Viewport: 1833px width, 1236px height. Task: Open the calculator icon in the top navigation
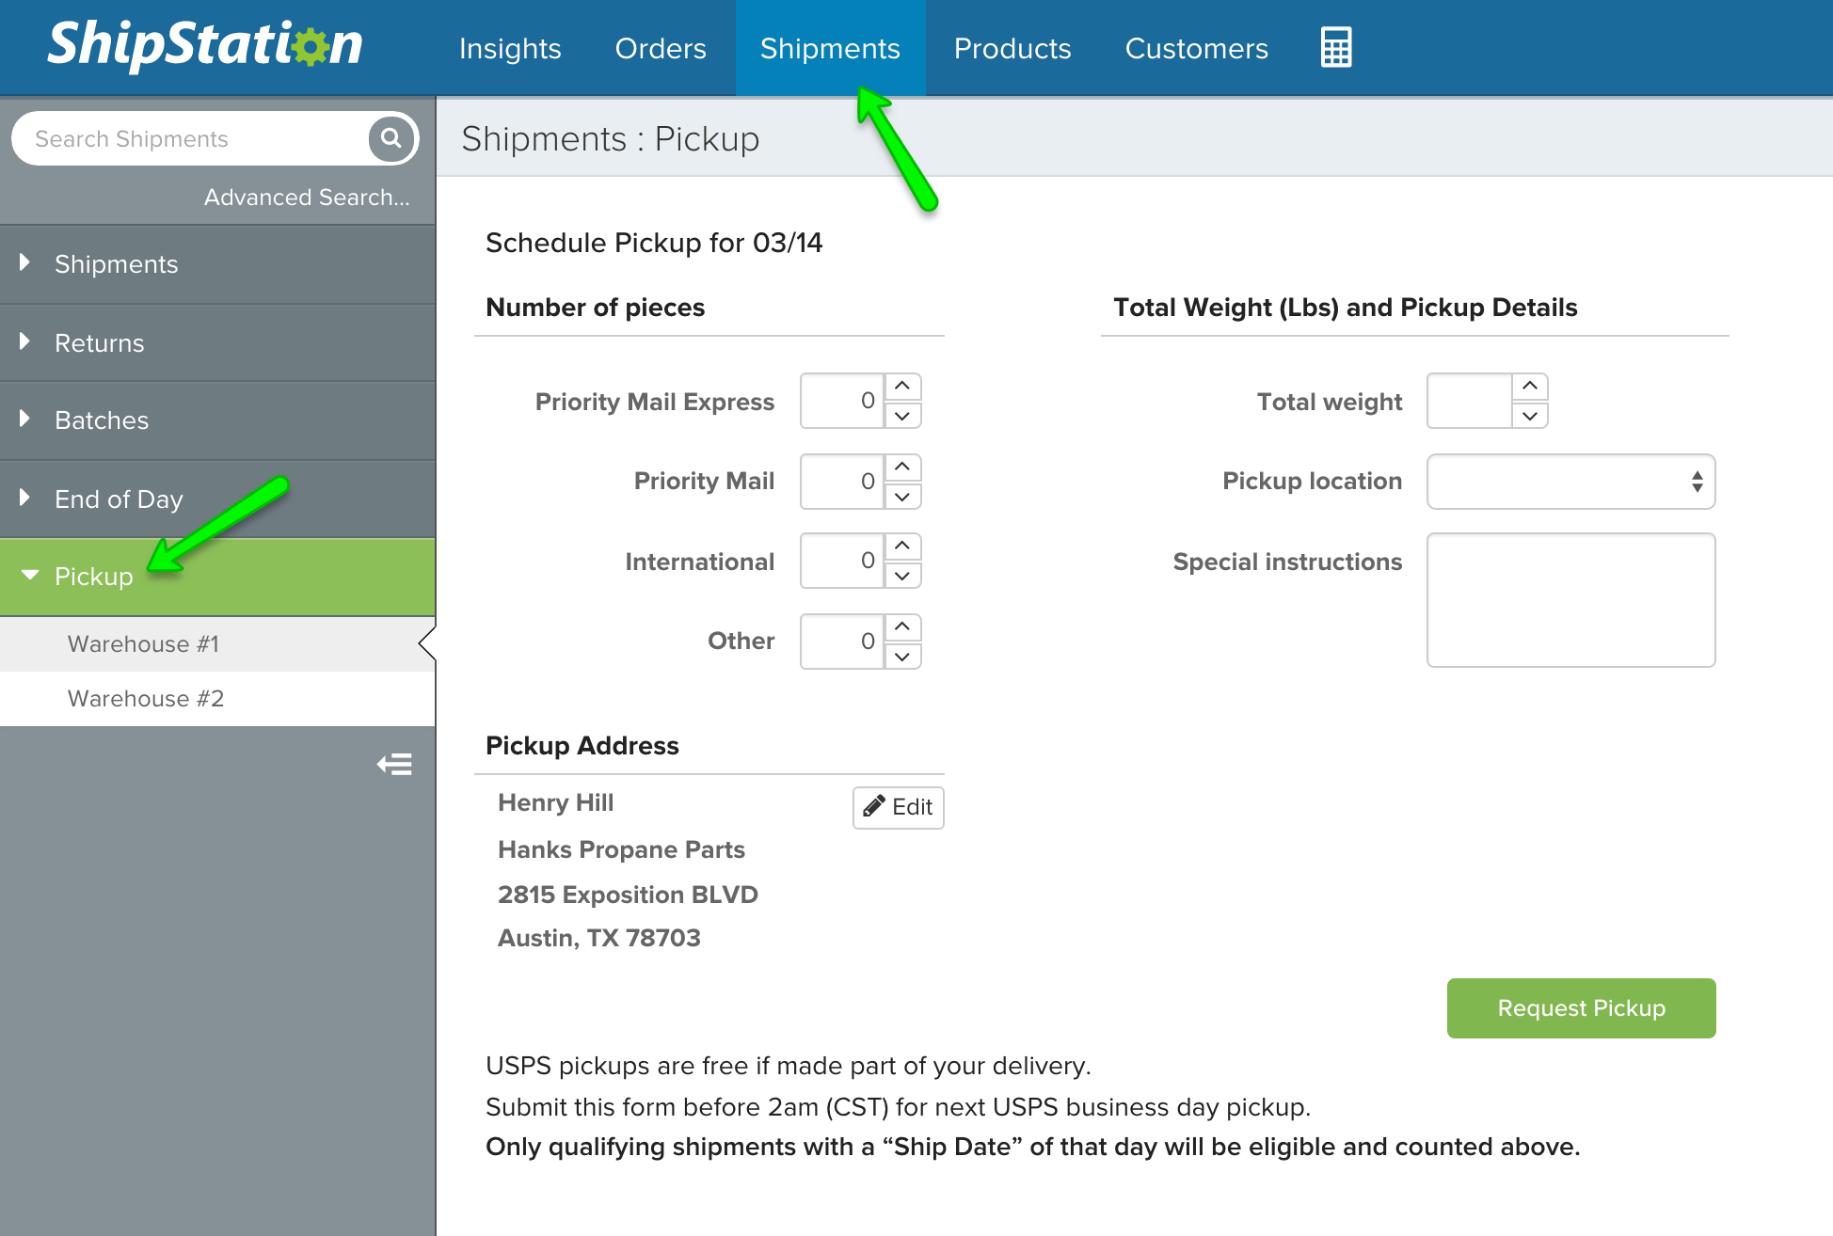[x=1335, y=46]
